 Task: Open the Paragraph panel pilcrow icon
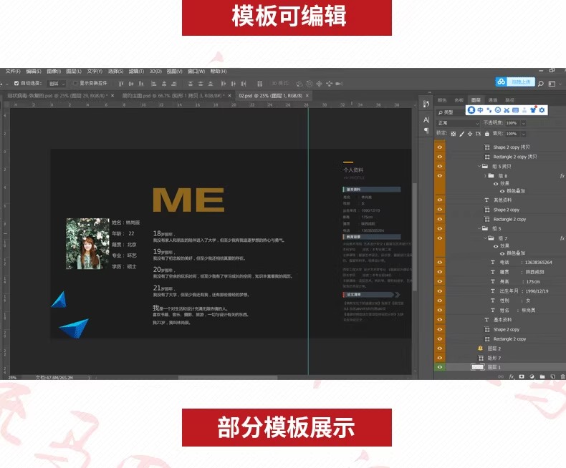pos(426,130)
